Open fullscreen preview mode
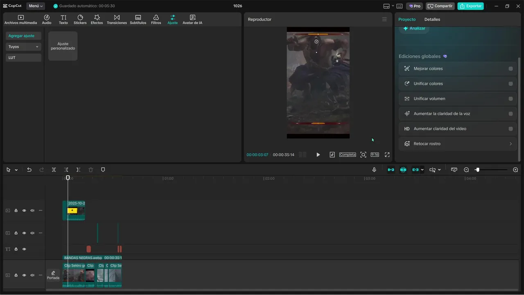 pyautogui.click(x=387, y=155)
